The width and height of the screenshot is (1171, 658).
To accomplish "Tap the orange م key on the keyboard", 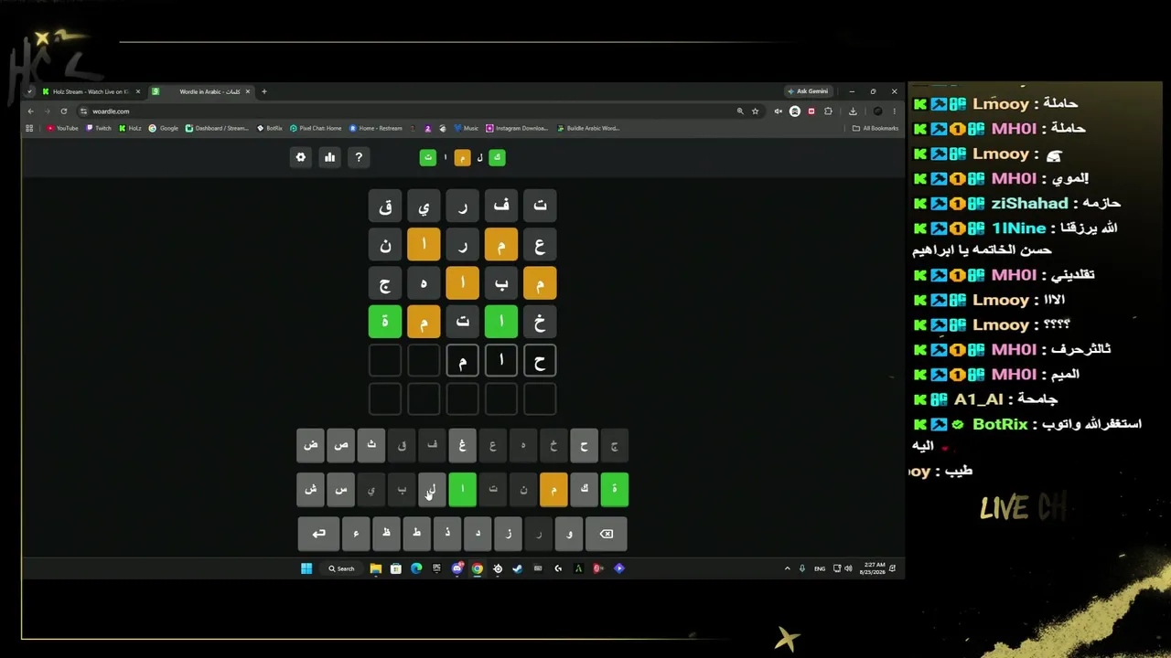I will (553, 490).
